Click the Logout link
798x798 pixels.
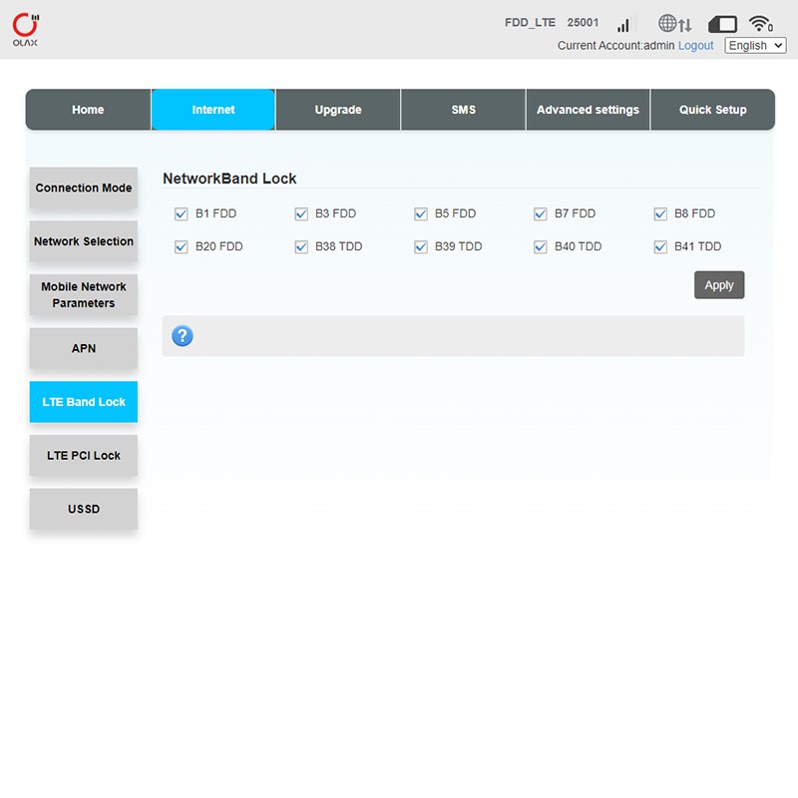(695, 46)
